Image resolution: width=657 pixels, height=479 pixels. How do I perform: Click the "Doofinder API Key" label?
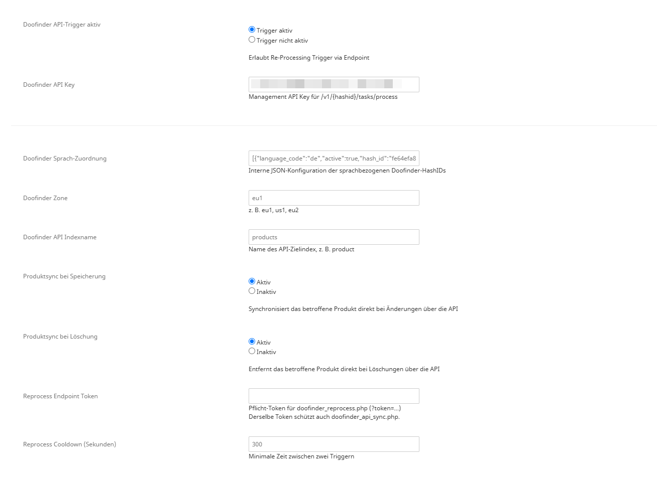(x=49, y=85)
